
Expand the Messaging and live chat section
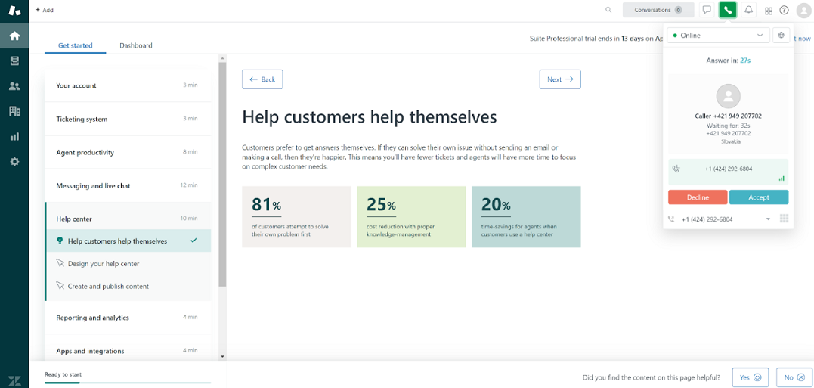(126, 185)
